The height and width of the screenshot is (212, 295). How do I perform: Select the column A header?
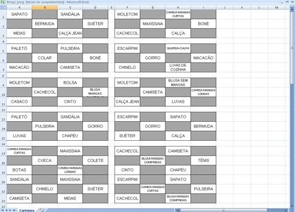pyautogui.click(x=19, y=7)
